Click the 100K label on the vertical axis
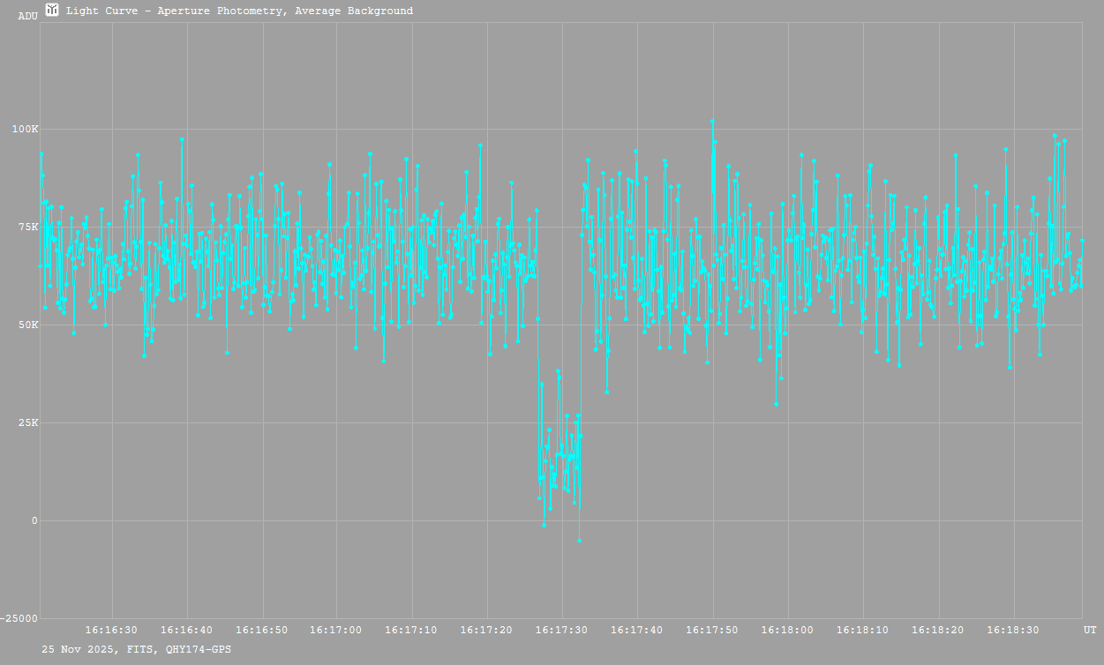 (x=25, y=130)
